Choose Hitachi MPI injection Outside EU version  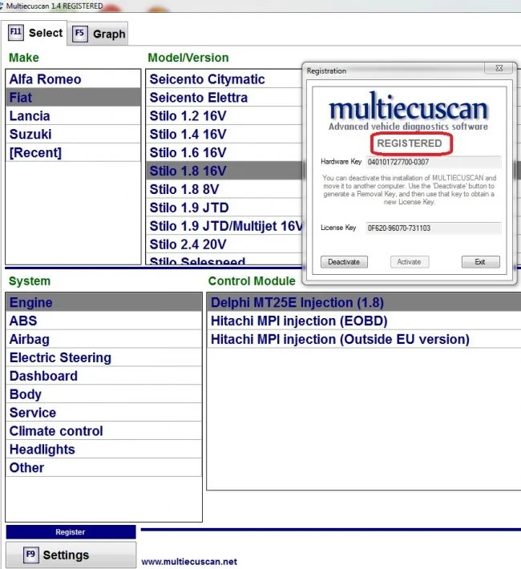click(340, 340)
